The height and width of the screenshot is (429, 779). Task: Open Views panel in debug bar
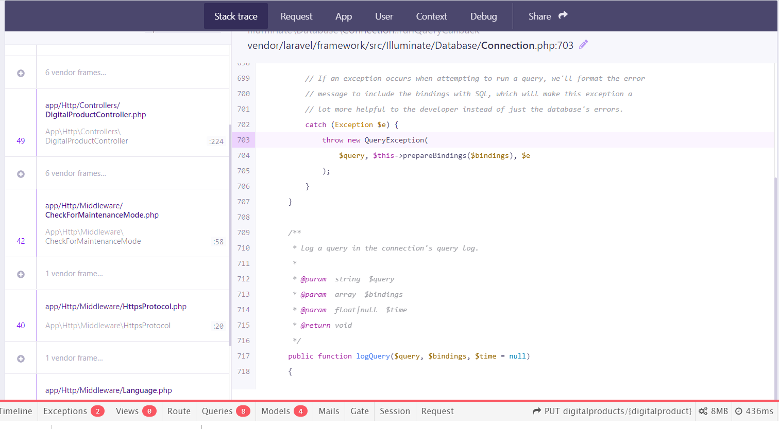[x=136, y=411]
